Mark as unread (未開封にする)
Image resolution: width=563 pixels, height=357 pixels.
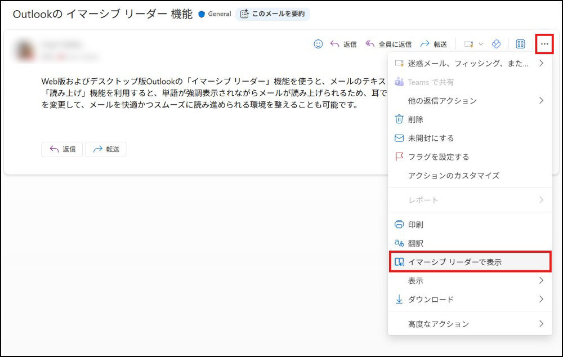(x=470, y=139)
